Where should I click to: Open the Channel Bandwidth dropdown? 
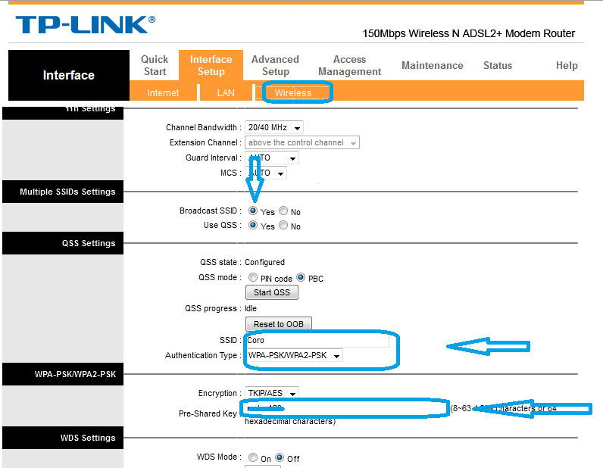click(x=273, y=127)
